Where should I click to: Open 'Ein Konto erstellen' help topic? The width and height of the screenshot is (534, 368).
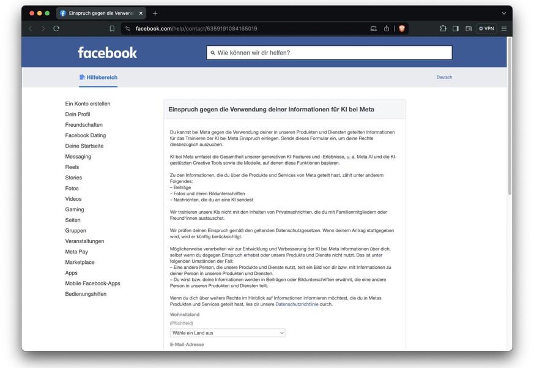point(87,103)
